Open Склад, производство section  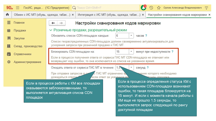pyautogui.click(x=28, y=46)
